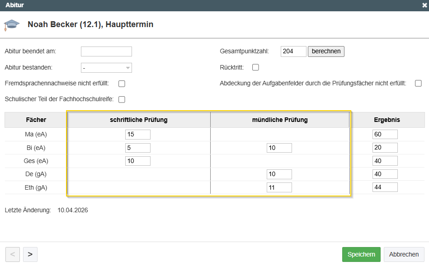This screenshot has height=266, width=429.
Task: Select the Eth (gA) Ergebnis field
Action: (385, 187)
